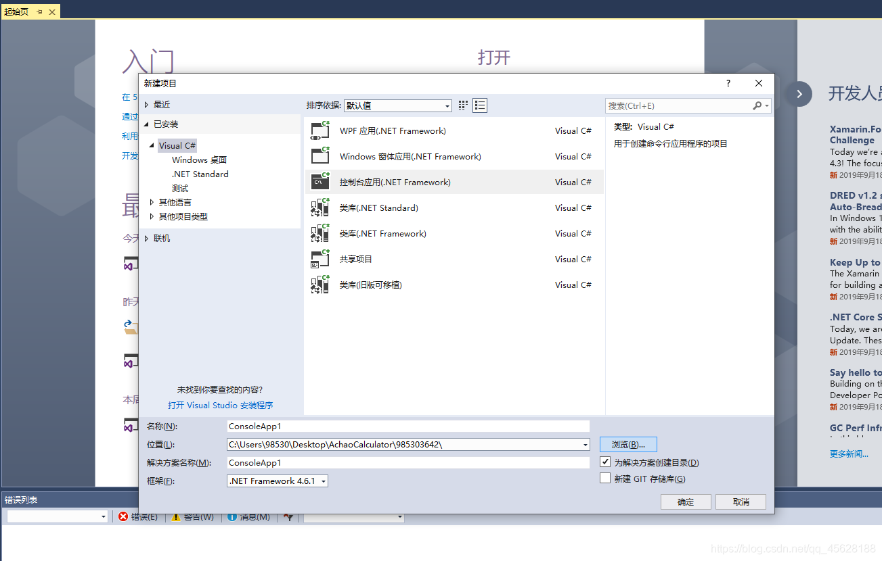The width and height of the screenshot is (882, 561).
Task: Select Windows 桌面 in the tree
Action: click(199, 160)
